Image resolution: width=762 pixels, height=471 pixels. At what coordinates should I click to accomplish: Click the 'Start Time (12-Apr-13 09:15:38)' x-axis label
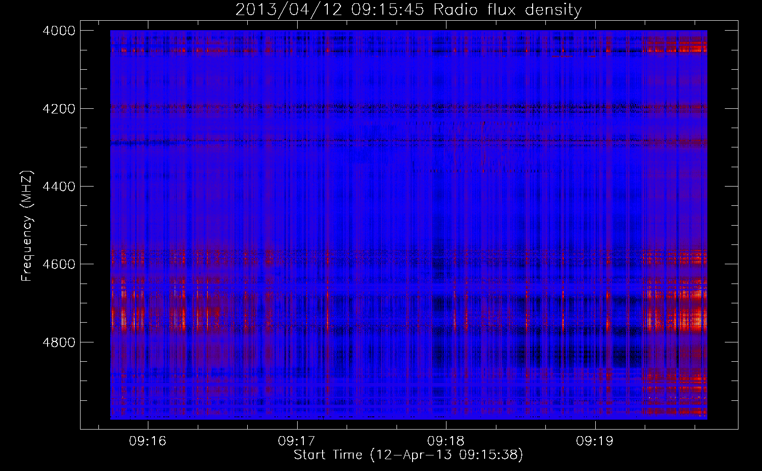pyautogui.click(x=408, y=455)
